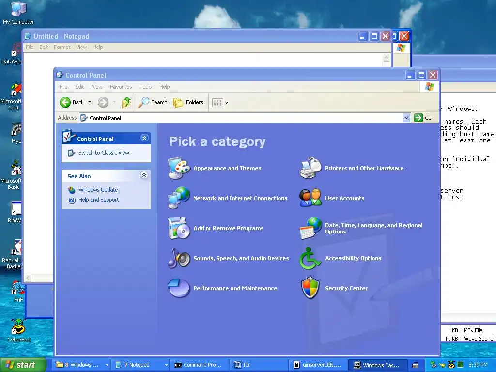Image resolution: width=496 pixels, height=372 pixels.
Task: Collapse the Control Panel side pane section
Action: point(144,138)
